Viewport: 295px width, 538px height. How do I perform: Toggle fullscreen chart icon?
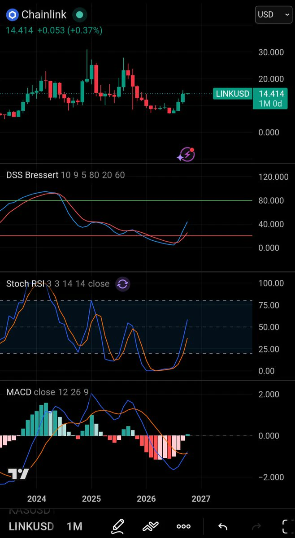coord(287,526)
